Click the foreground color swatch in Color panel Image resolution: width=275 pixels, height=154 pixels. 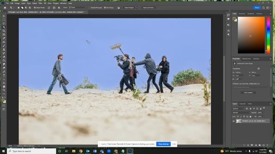tap(234, 19)
